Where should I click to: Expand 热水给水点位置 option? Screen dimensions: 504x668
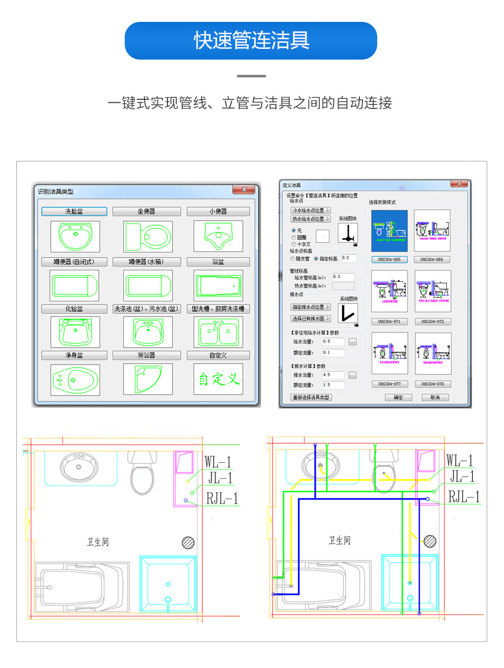coord(311,219)
